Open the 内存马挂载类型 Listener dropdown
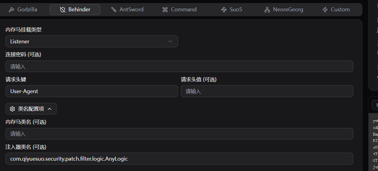The height and width of the screenshot is (171, 378). [x=91, y=42]
